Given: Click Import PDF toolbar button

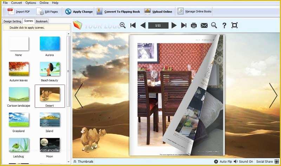Looking at the screenshot, I should 19,12.
